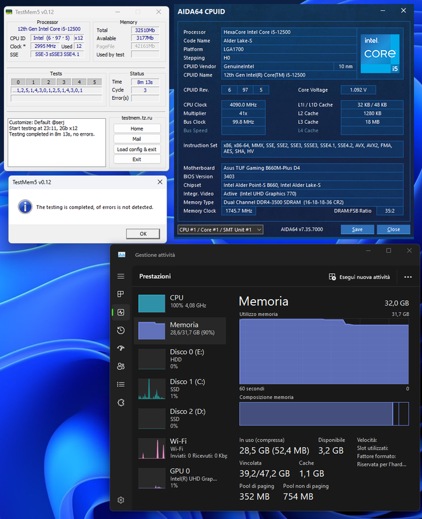422x519 pixels.
Task: Click In uso 28,5 GB value
Action: click(x=274, y=450)
